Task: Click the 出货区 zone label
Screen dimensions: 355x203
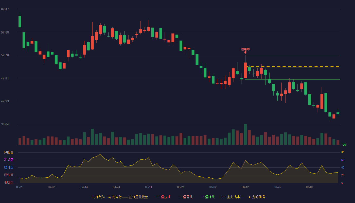Action: coord(9,160)
